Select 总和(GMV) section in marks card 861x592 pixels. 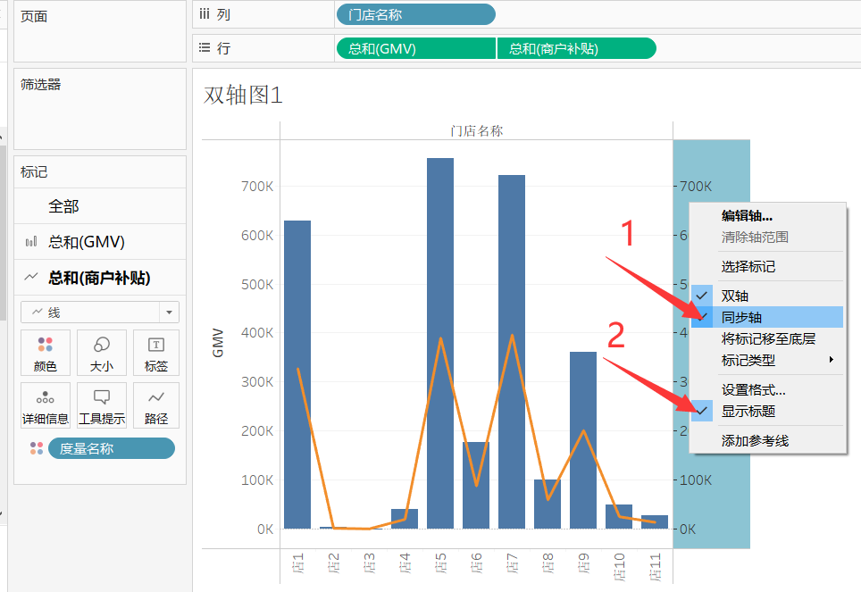(100, 242)
